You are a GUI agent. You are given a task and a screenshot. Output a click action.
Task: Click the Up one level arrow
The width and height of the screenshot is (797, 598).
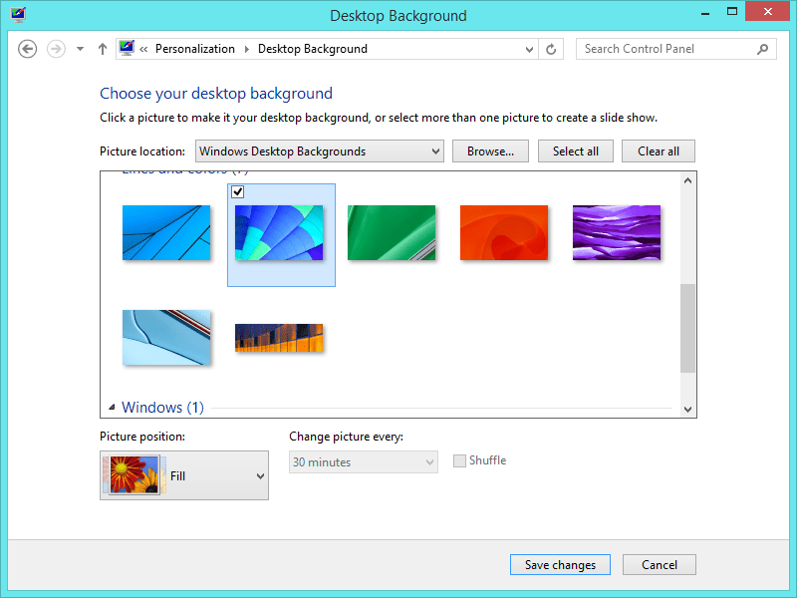(x=103, y=49)
